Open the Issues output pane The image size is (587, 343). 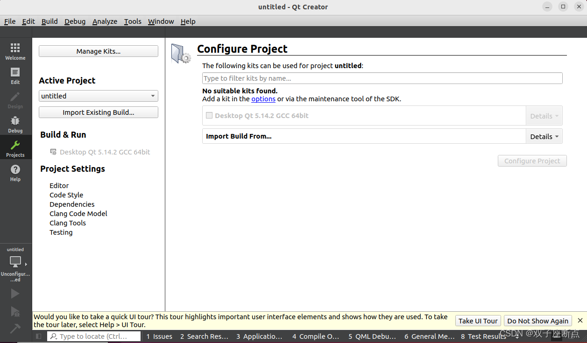pos(159,336)
